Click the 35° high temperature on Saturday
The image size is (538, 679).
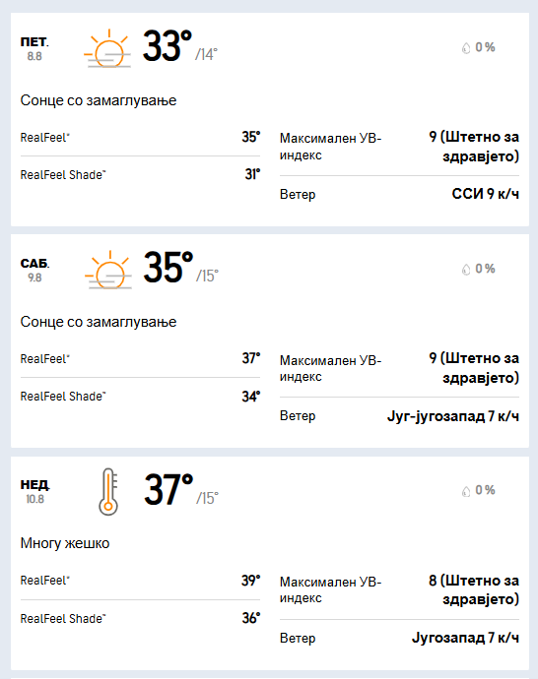click(168, 268)
